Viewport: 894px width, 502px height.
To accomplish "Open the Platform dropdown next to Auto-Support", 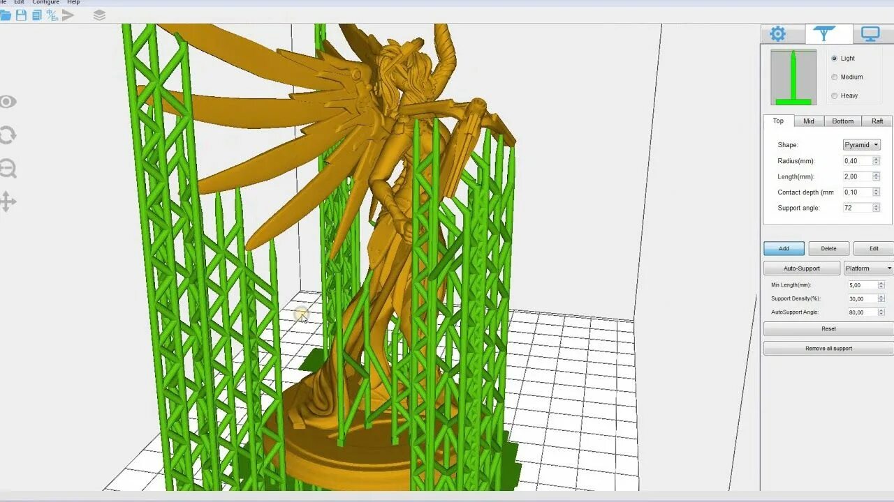I will coord(868,268).
